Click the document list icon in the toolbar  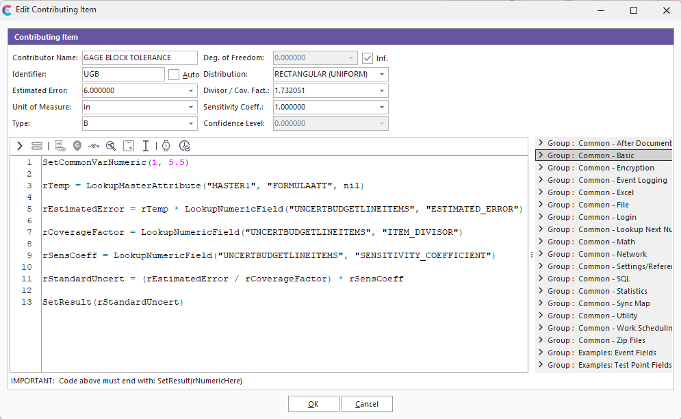[60, 146]
